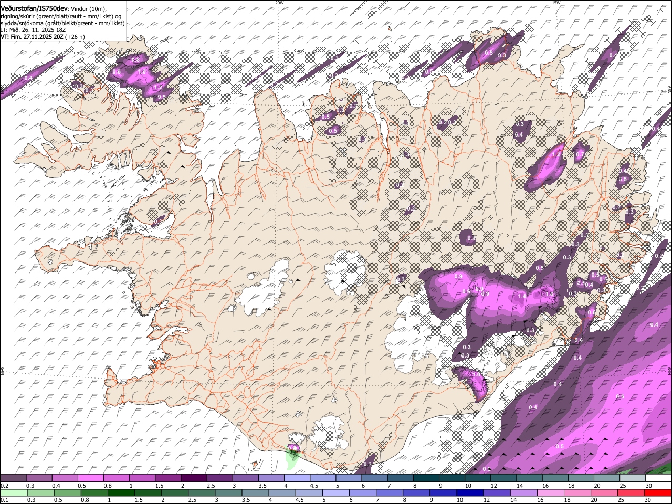The height and width of the screenshot is (504, 672).
Task: Click the light lavender swatch between 4 and 4.5 in the top legend row
Action: coord(297,478)
